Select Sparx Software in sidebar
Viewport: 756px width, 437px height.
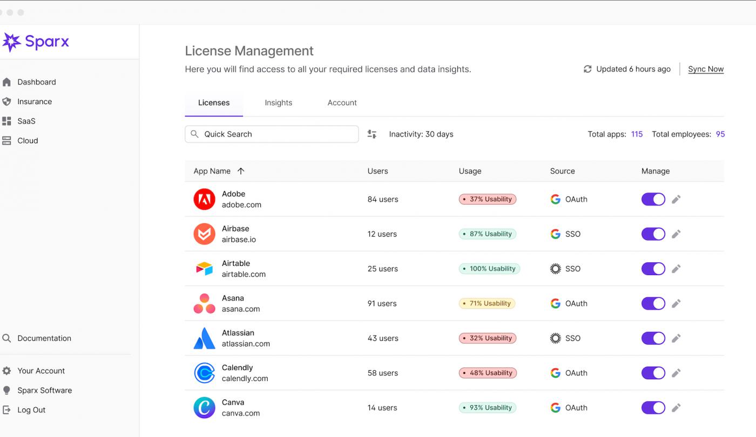click(44, 390)
